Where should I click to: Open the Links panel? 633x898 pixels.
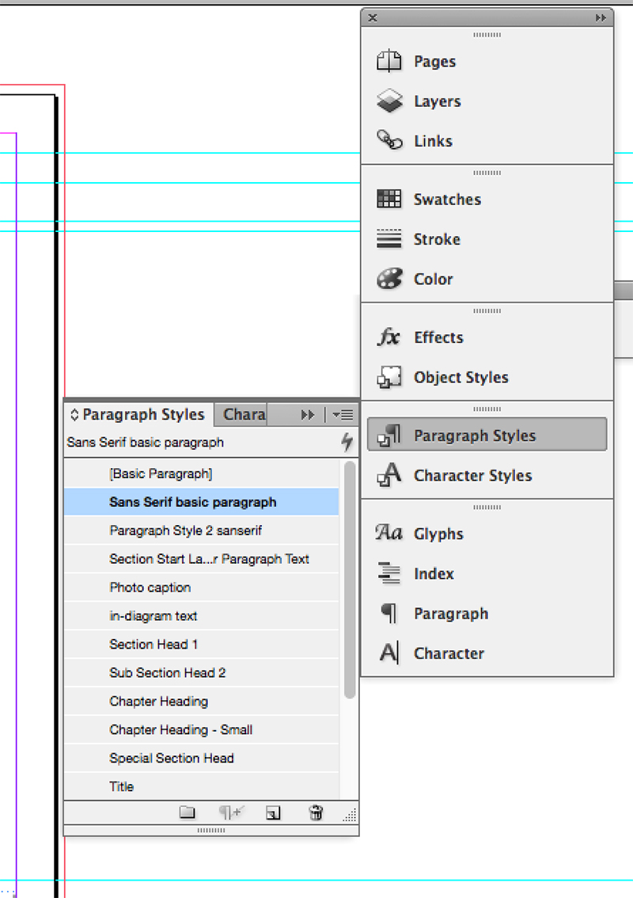click(x=432, y=141)
